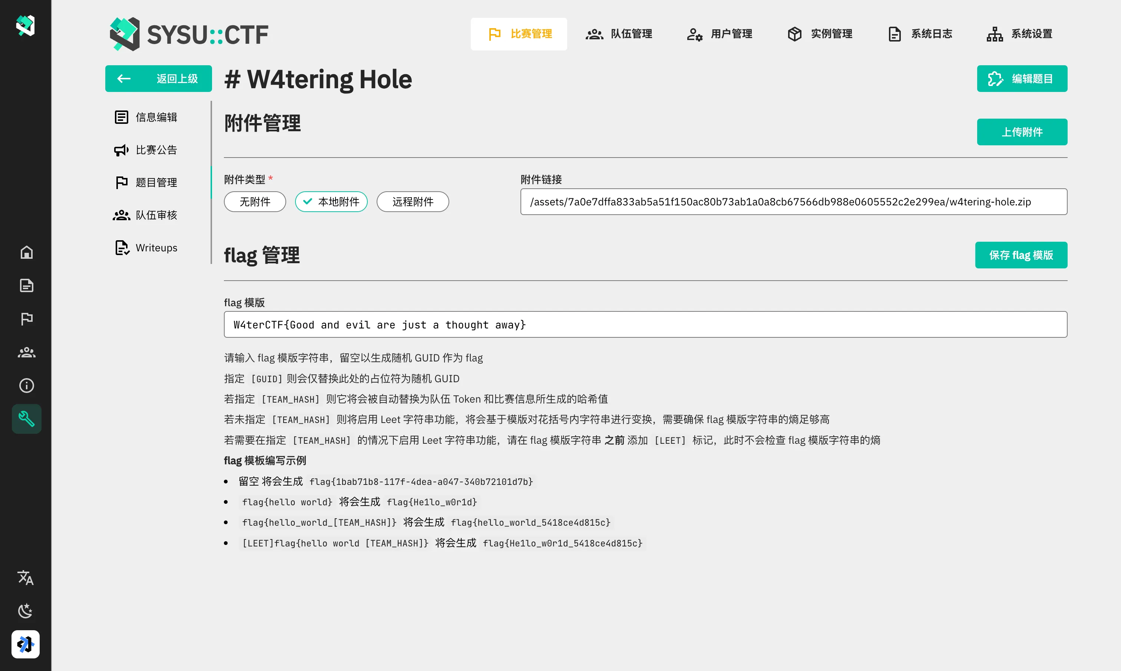Viewport: 1121px width, 671px height.
Task: Select 本地附件 attachment type
Action: [x=331, y=202]
